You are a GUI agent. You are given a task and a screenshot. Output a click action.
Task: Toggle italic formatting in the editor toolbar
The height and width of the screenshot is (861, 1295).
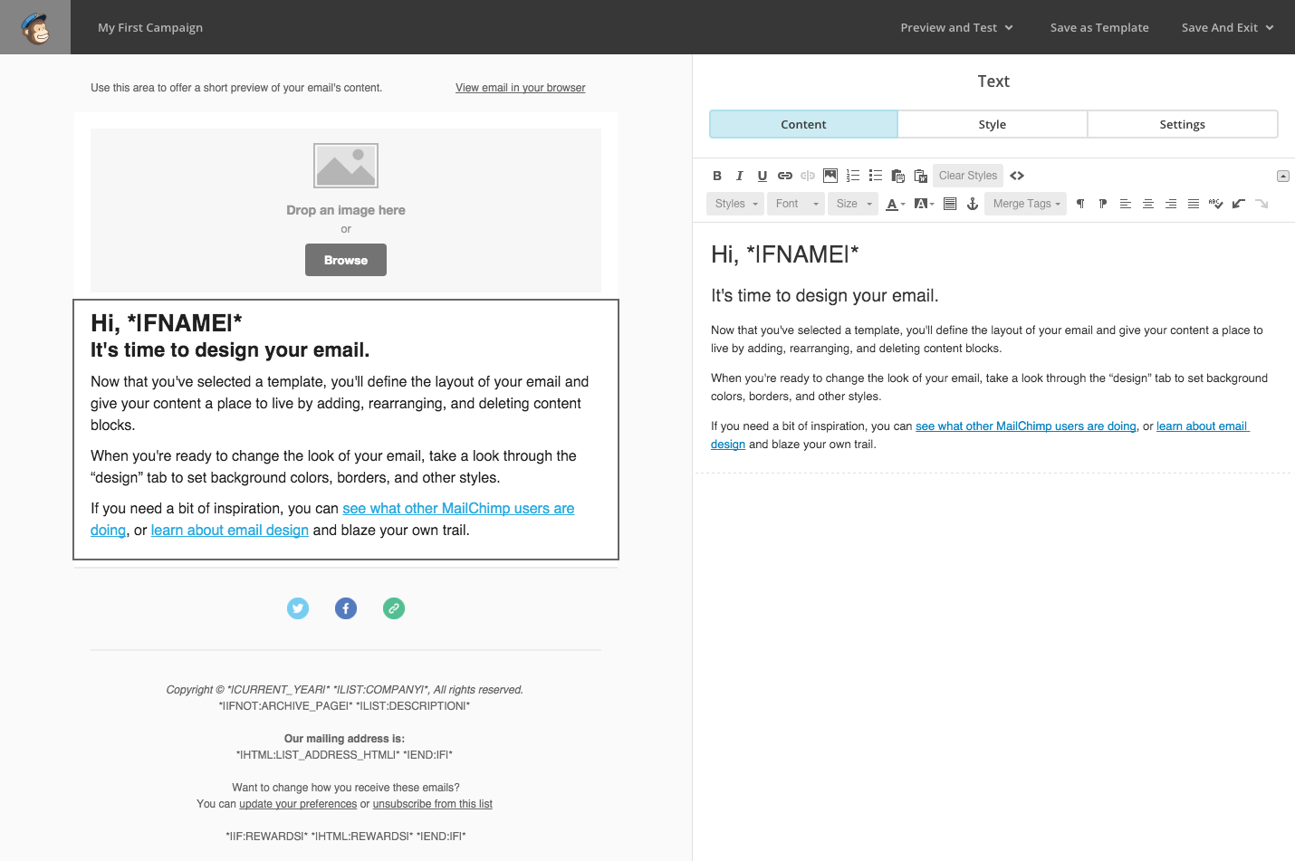(x=740, y=176)
